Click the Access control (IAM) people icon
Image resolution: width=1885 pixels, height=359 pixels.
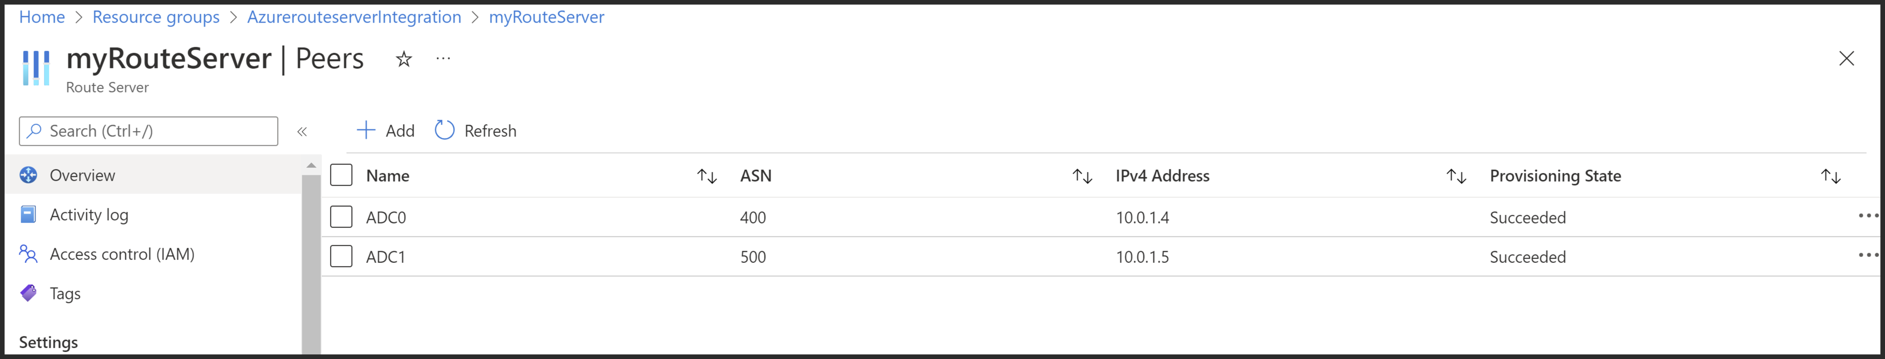pos(29,254)
